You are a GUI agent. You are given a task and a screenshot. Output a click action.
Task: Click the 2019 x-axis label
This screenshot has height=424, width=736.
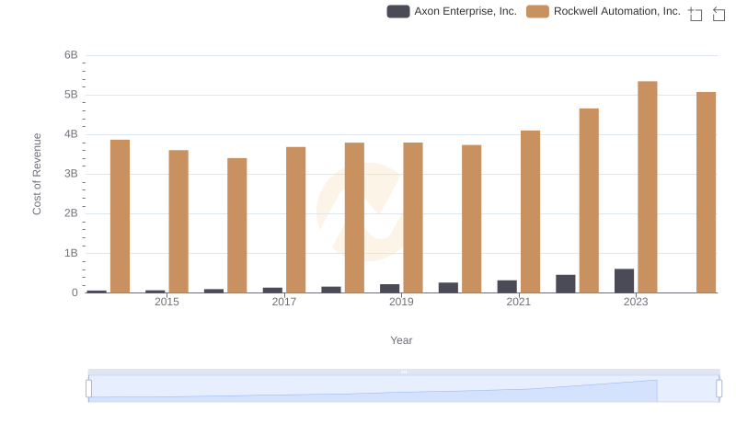coord(401,302)
